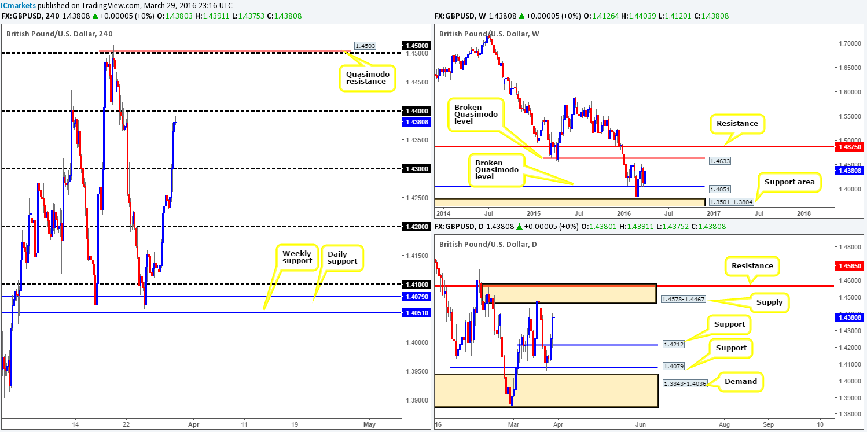Click the yellow demand zone rectangle on daily chart
The height and width of the screenshot is (432, 867).
pos(546,390)
